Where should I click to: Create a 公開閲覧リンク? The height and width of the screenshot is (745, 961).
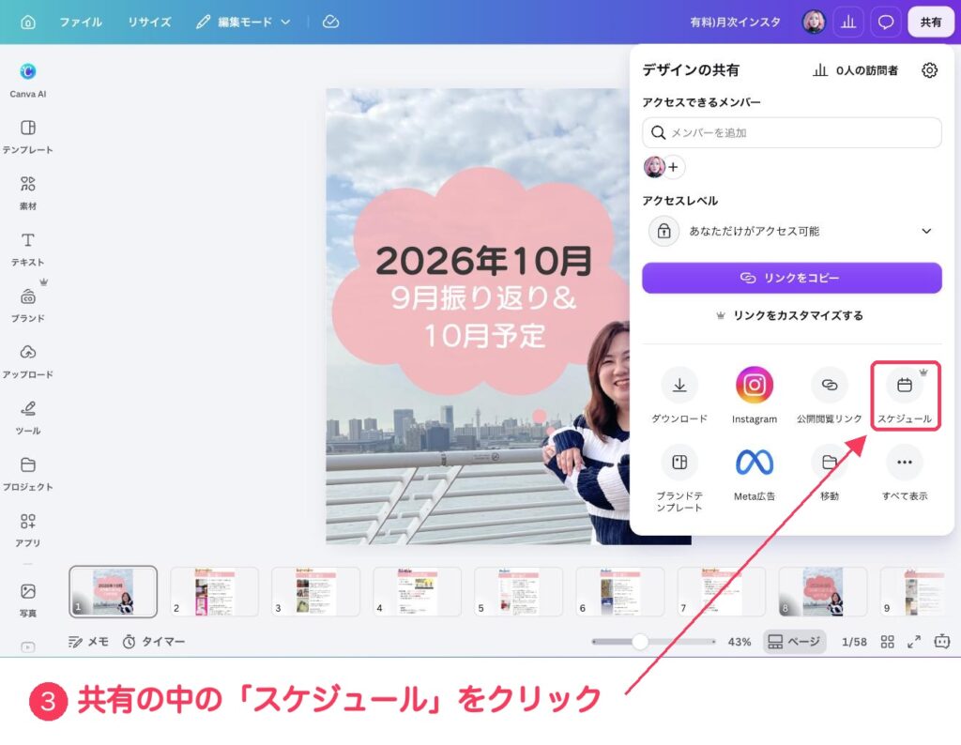[x=830, y=395]
